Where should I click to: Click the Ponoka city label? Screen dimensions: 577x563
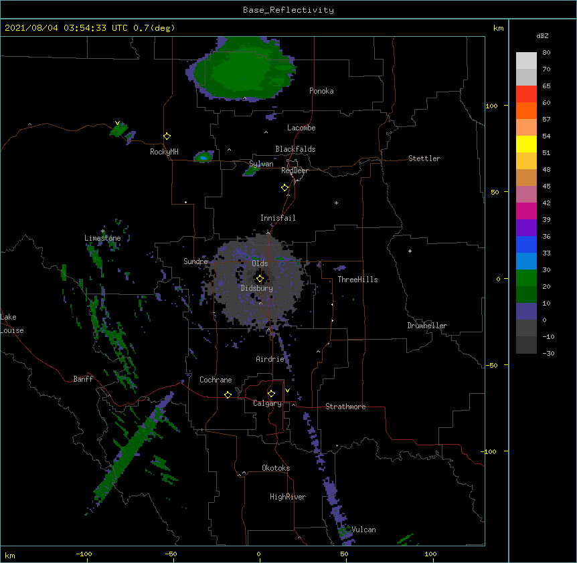[x=321, y=91]
